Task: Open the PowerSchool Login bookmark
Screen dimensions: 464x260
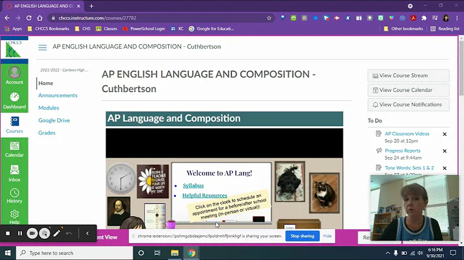Action: coord(144,29)
